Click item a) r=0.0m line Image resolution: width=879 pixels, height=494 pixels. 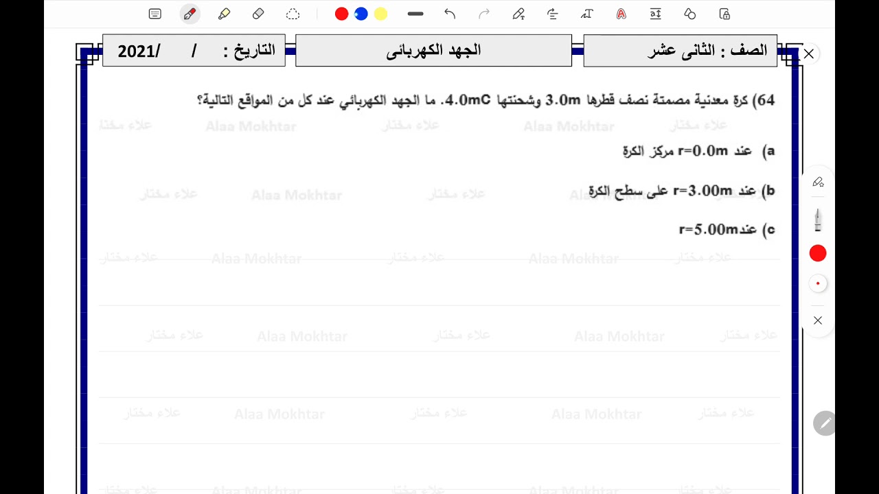point(699,151)
